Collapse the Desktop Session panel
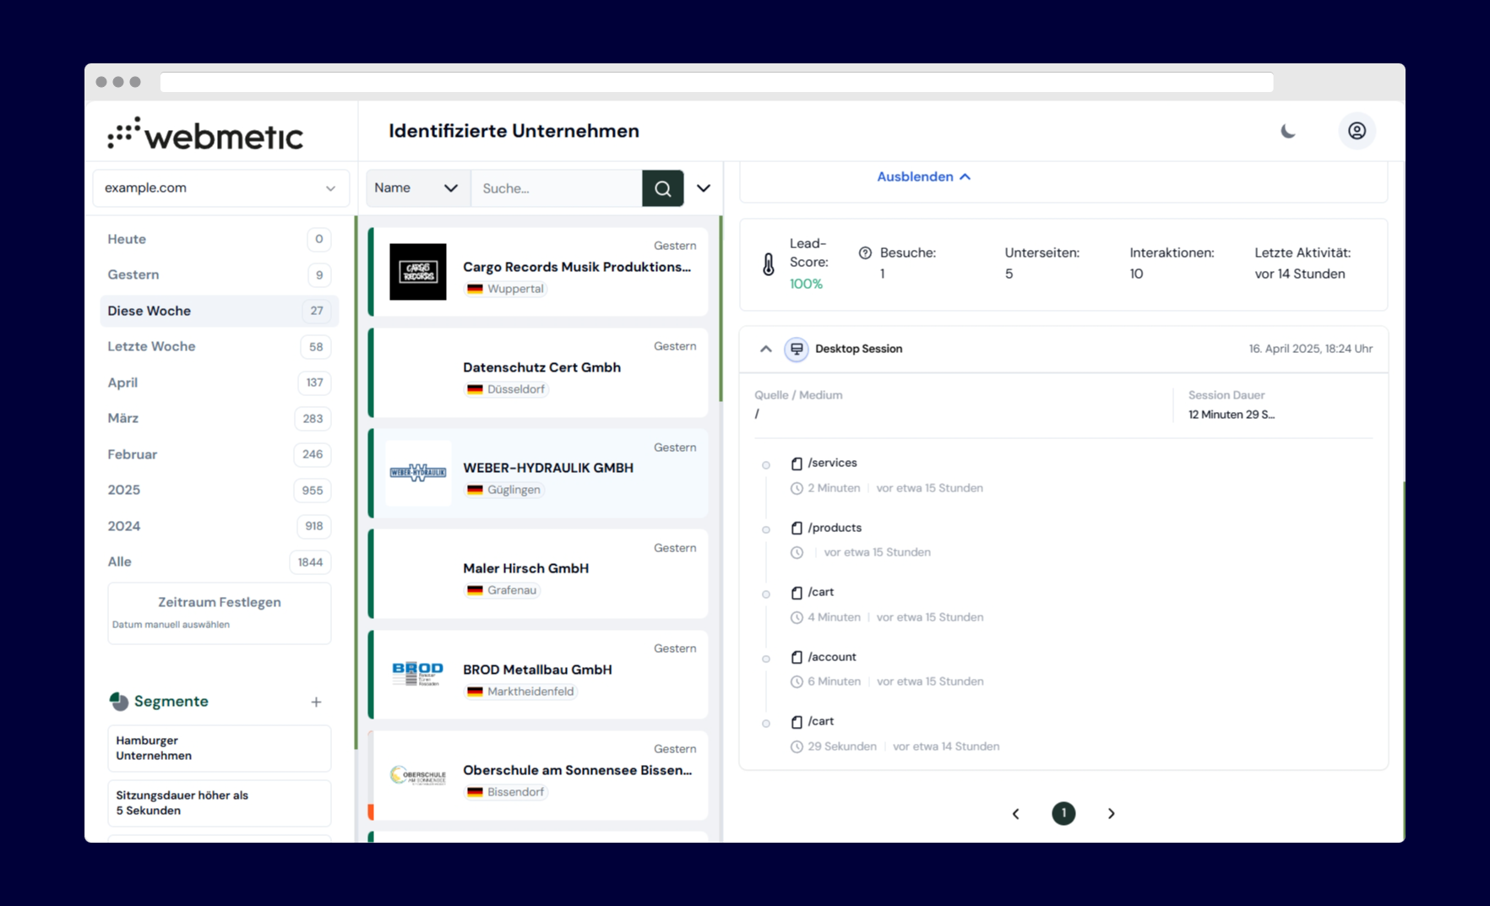 point(766,349)
